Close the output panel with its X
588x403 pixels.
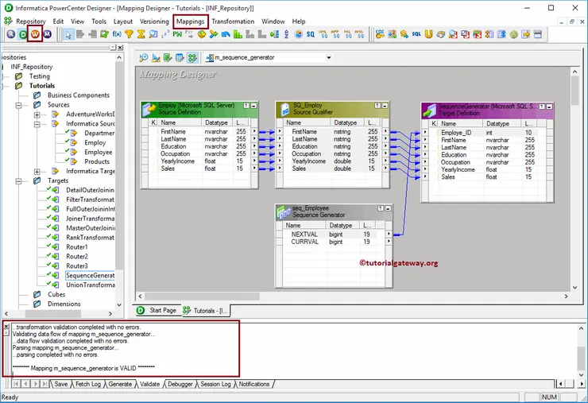click(x=6, y=327)
